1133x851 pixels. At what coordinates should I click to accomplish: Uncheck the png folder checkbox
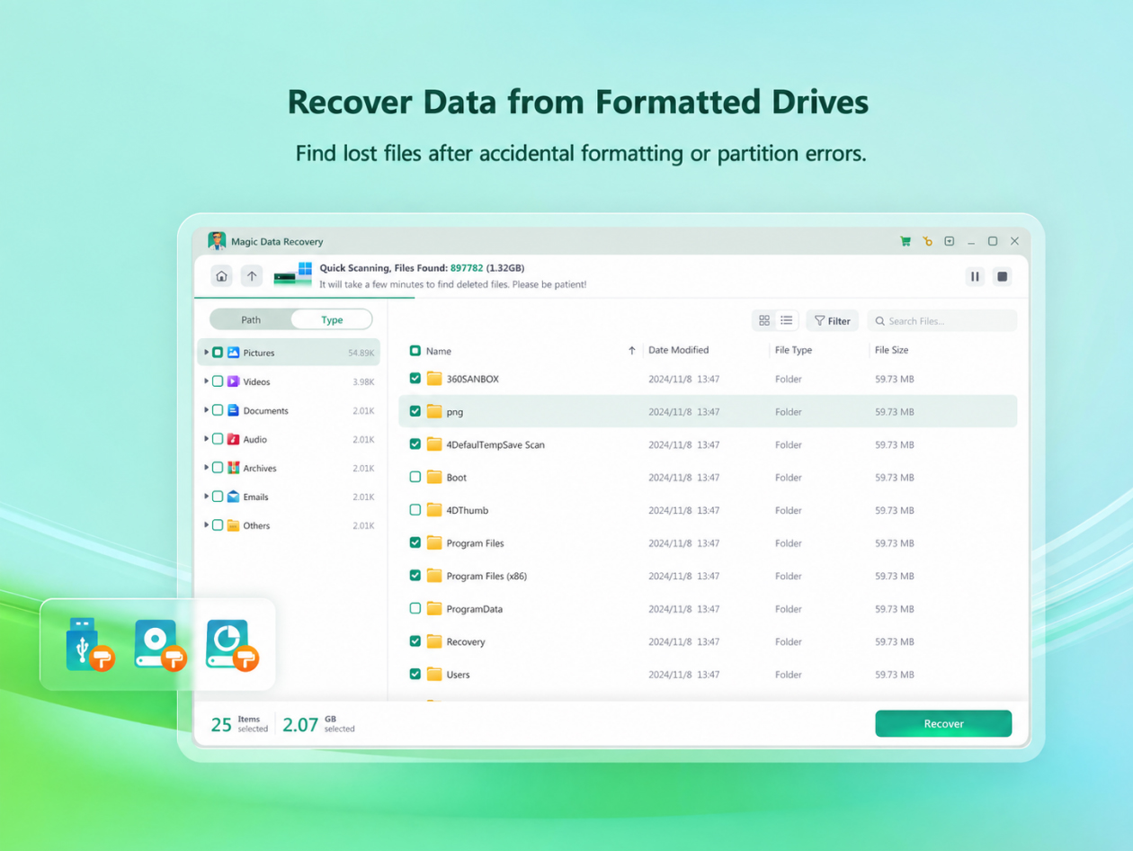(415, 411)
